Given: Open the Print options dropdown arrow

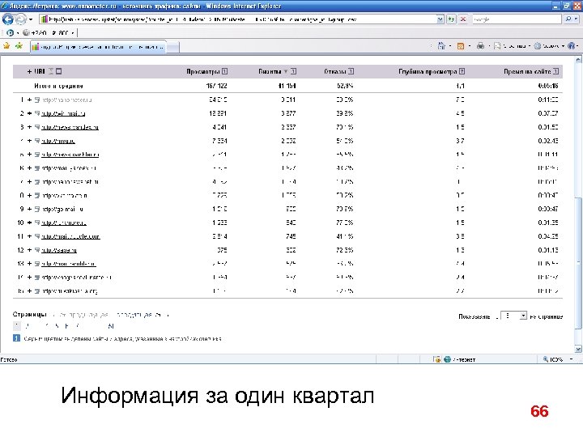Looking at the screenshot, I should [489, 46].
